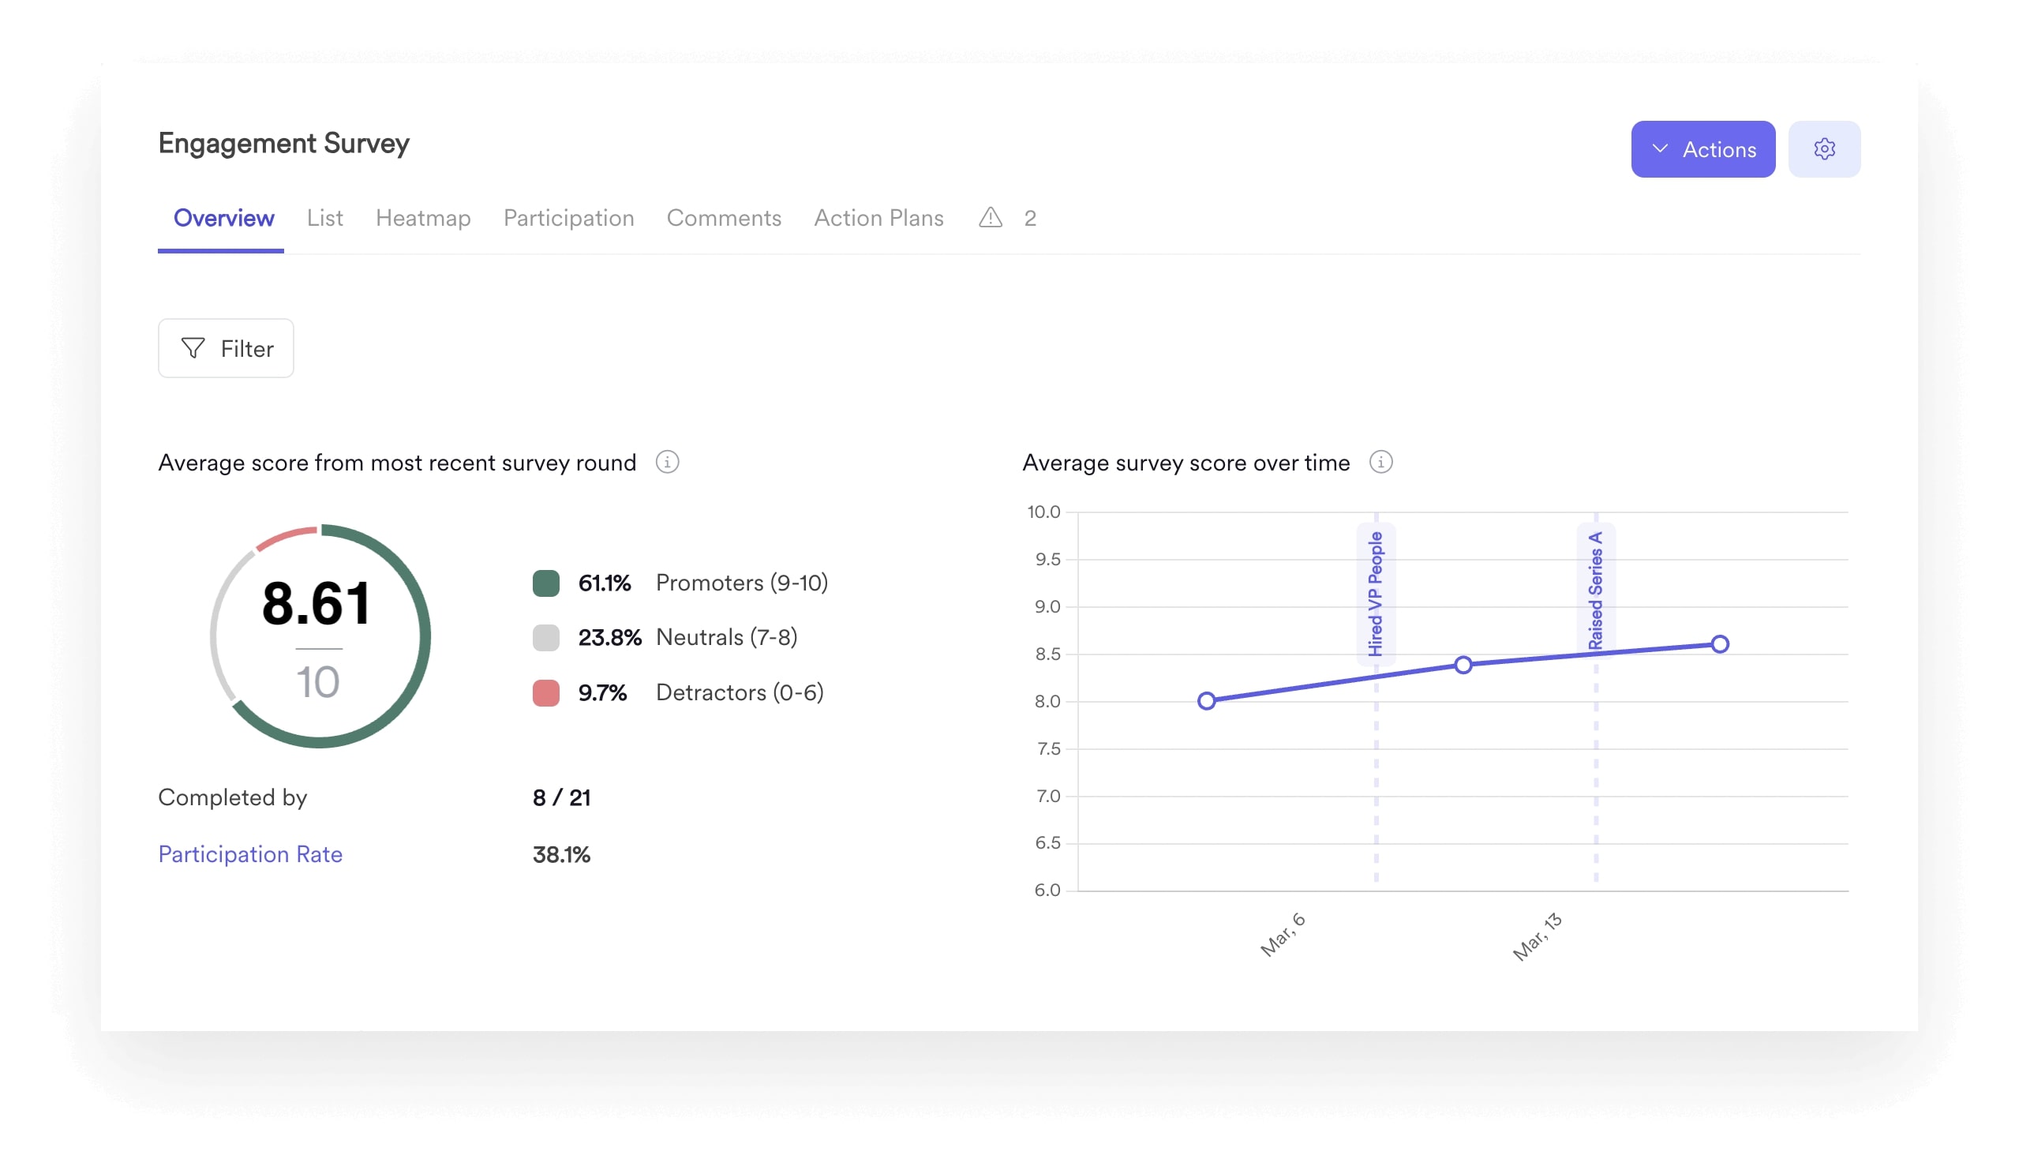Open the Heatmap tab
Viewport: 2019px width, 1170px height.
[x=423, y=218]
